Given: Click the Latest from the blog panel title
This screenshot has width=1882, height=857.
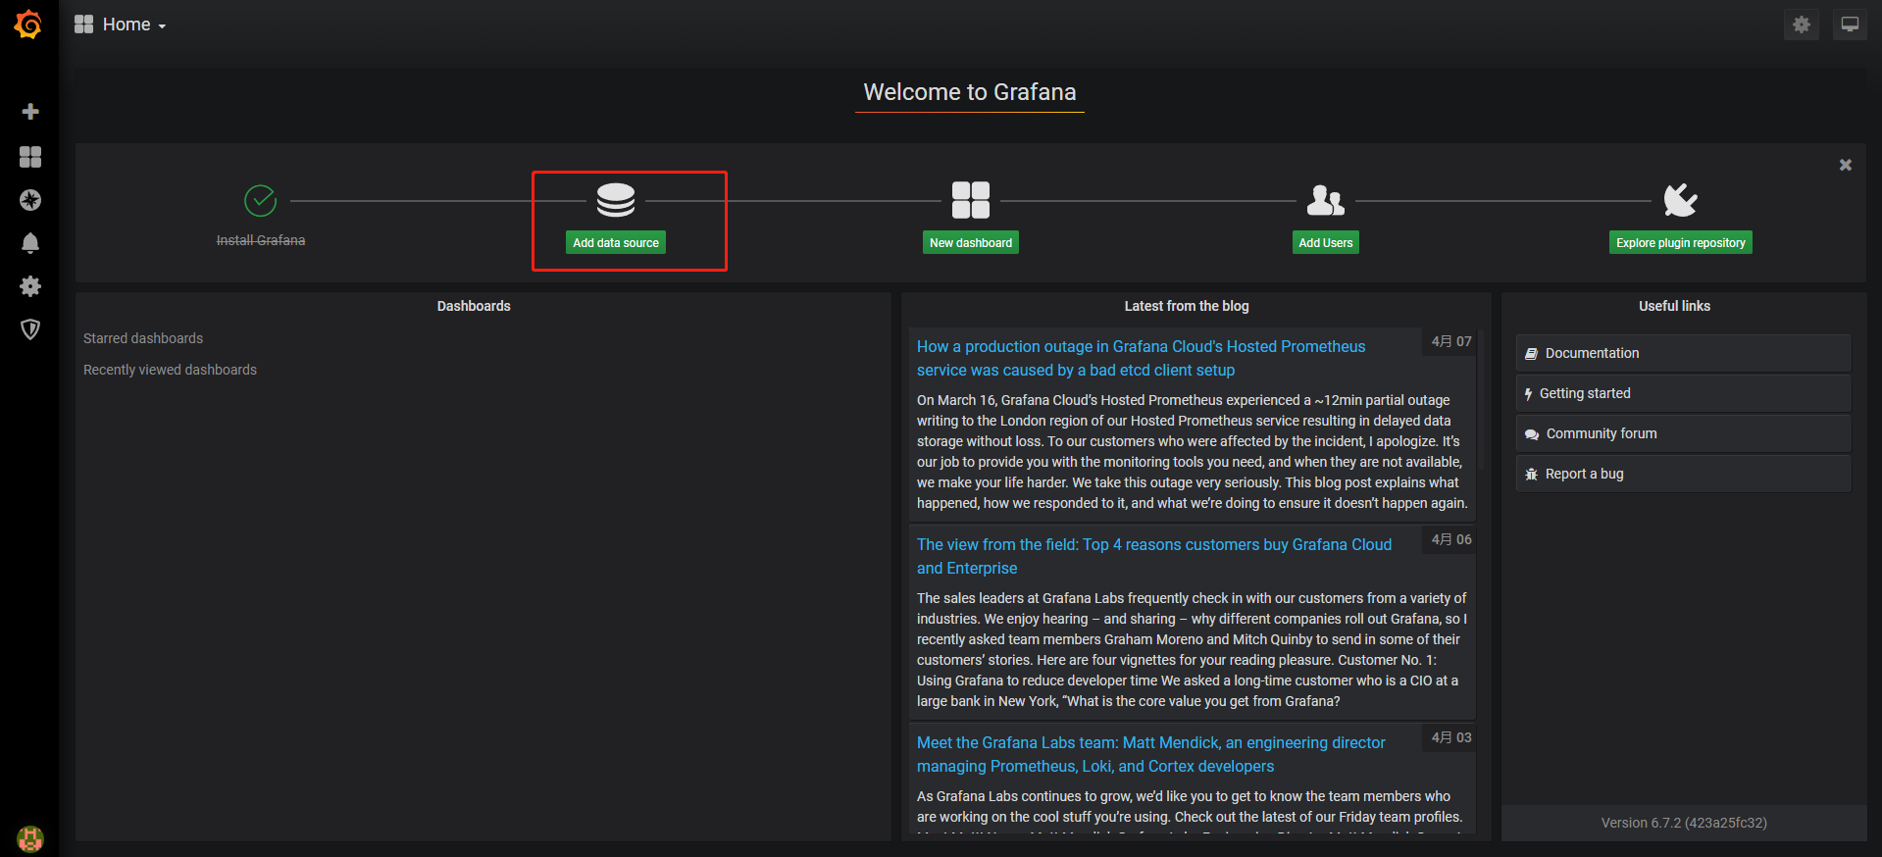Looking at the screenshot, I should pos(1187,306).
